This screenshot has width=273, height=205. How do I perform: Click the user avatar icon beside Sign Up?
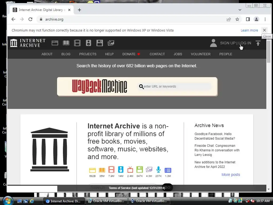[x=213, y=43]
